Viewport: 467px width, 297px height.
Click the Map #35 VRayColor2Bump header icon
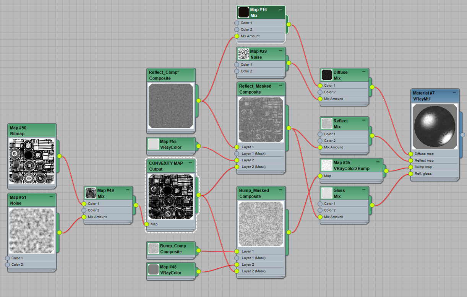327,165
